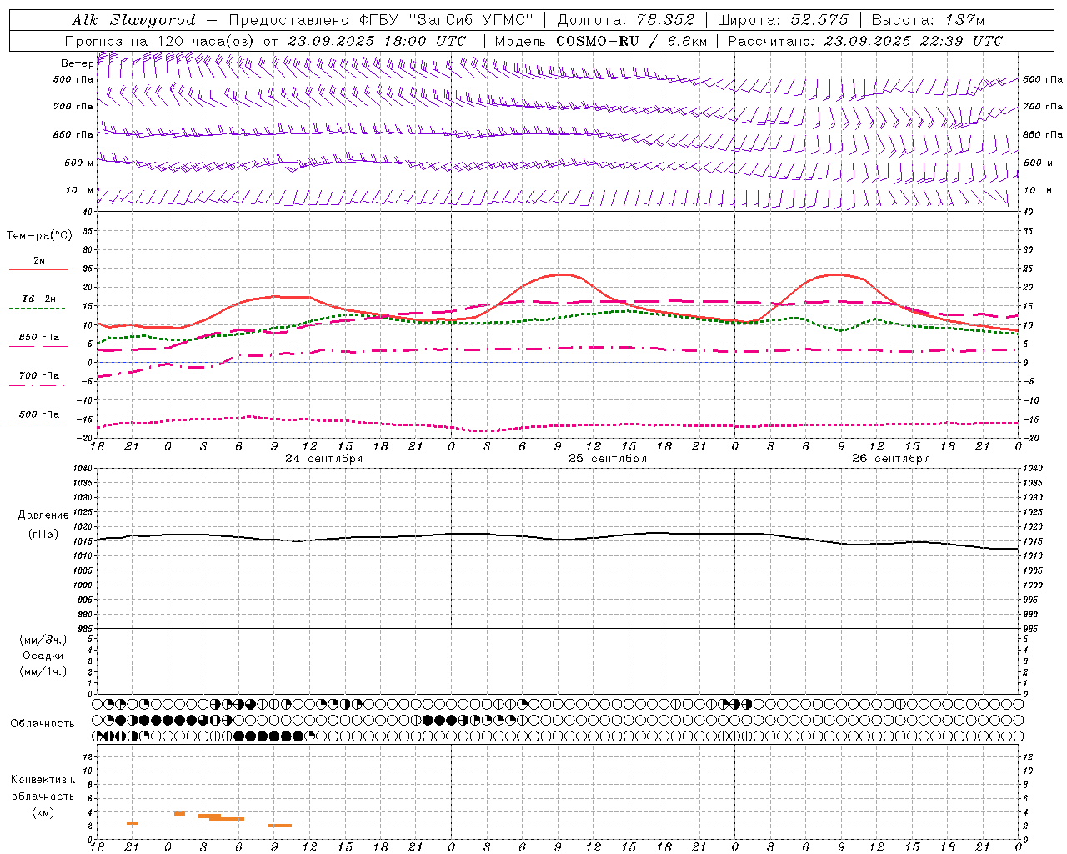
Task: Click the dotted legend line under '500 гПа' temperature legend
Action: (x=38, y=424)
